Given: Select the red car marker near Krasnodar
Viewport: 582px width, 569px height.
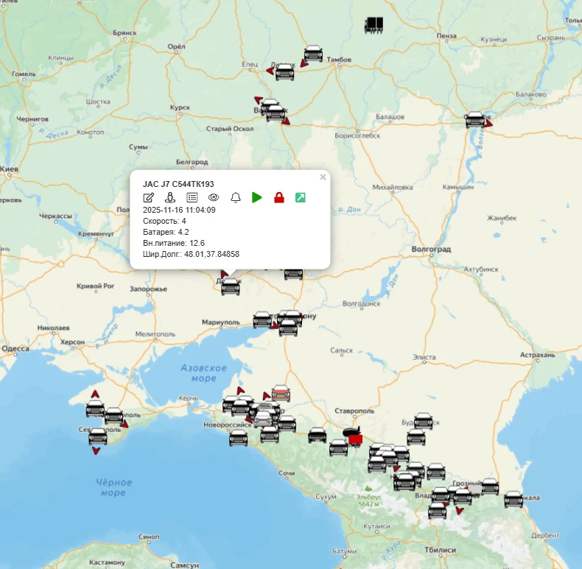Looking at the screenshot, I should (x=281, y=393).
